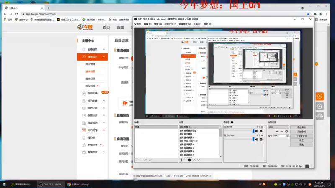The image size is (335, 188).
Task: Click the 停止推流 button in OBS
Action: pos(301,127)
